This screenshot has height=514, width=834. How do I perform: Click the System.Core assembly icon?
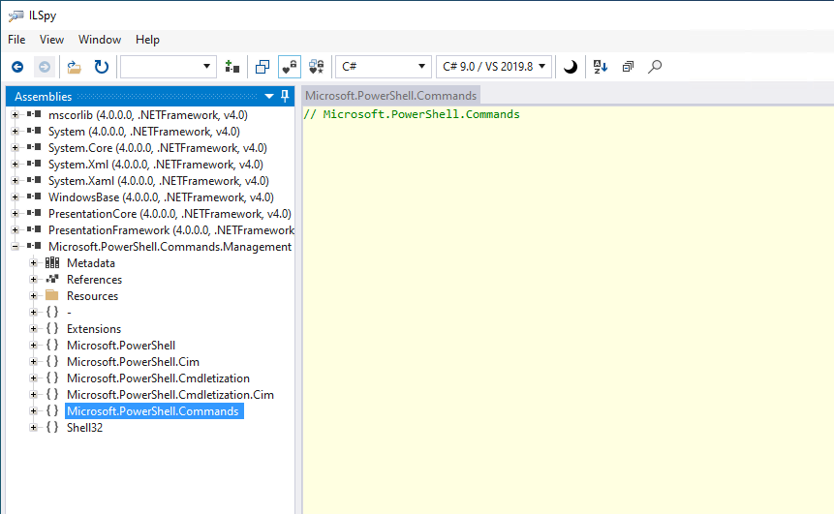(x=35, y=147)
